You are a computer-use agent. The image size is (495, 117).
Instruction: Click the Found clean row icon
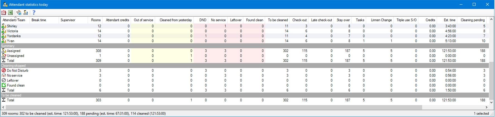point(4,85)
